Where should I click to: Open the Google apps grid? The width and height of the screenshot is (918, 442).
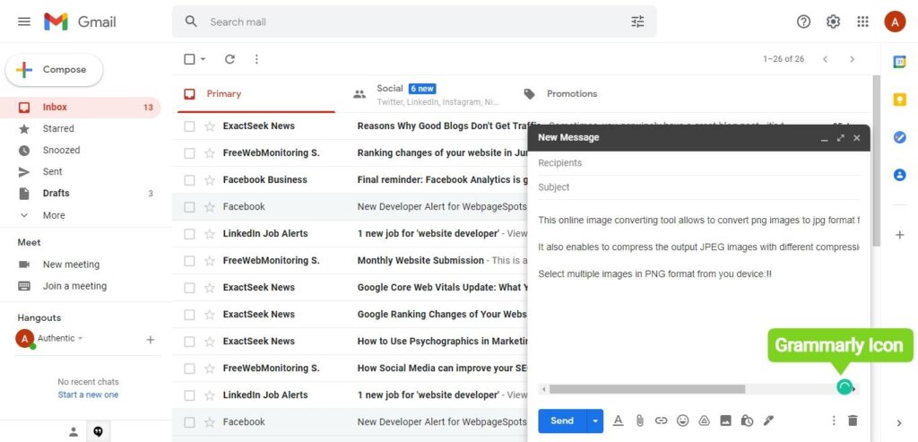tap(862, 22)
